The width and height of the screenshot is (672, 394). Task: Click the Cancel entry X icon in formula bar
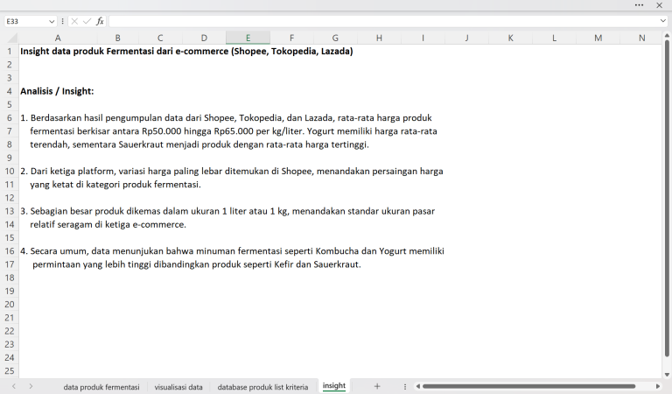[x=74, y=20]
